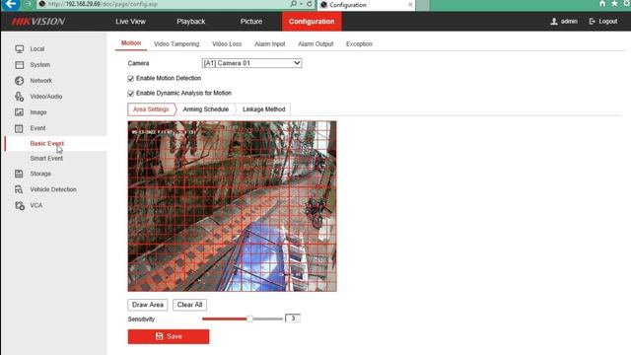Image resolution: width=631 pixels, height=355 pixels.
Task: Switch to Arming Schedule sub-tab
Action: (206, 109)
